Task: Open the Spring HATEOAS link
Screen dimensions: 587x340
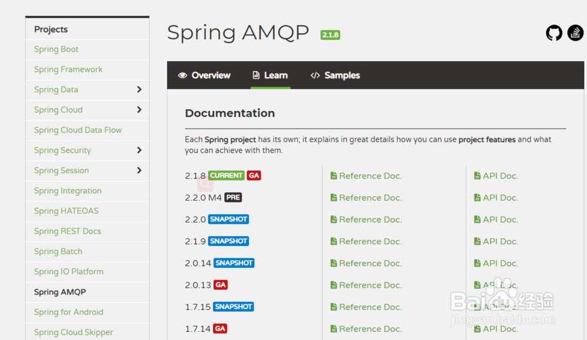Action: pyautogui.click(x=66, y=211)
